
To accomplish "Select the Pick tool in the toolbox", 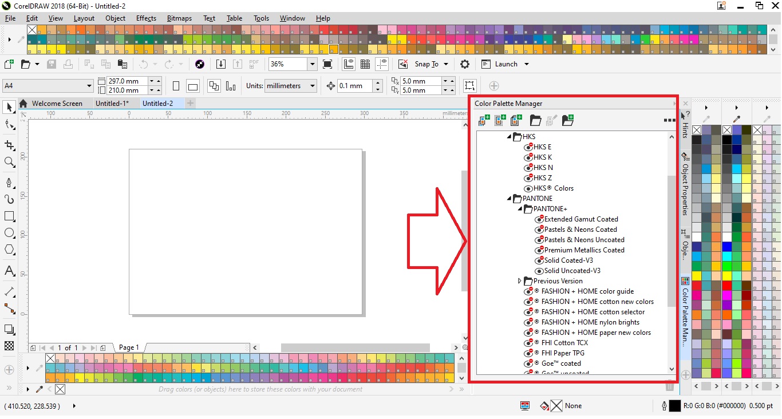I will point(9,107).
